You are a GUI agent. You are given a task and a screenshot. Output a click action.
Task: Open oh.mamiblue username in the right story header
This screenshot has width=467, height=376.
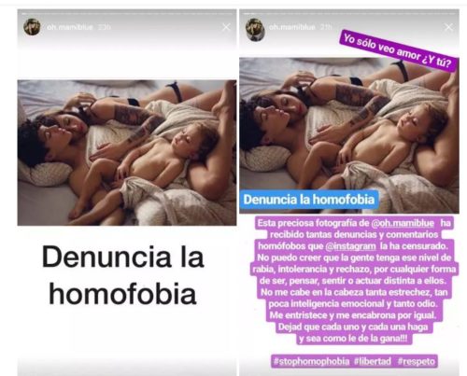[x=292, y=27]
